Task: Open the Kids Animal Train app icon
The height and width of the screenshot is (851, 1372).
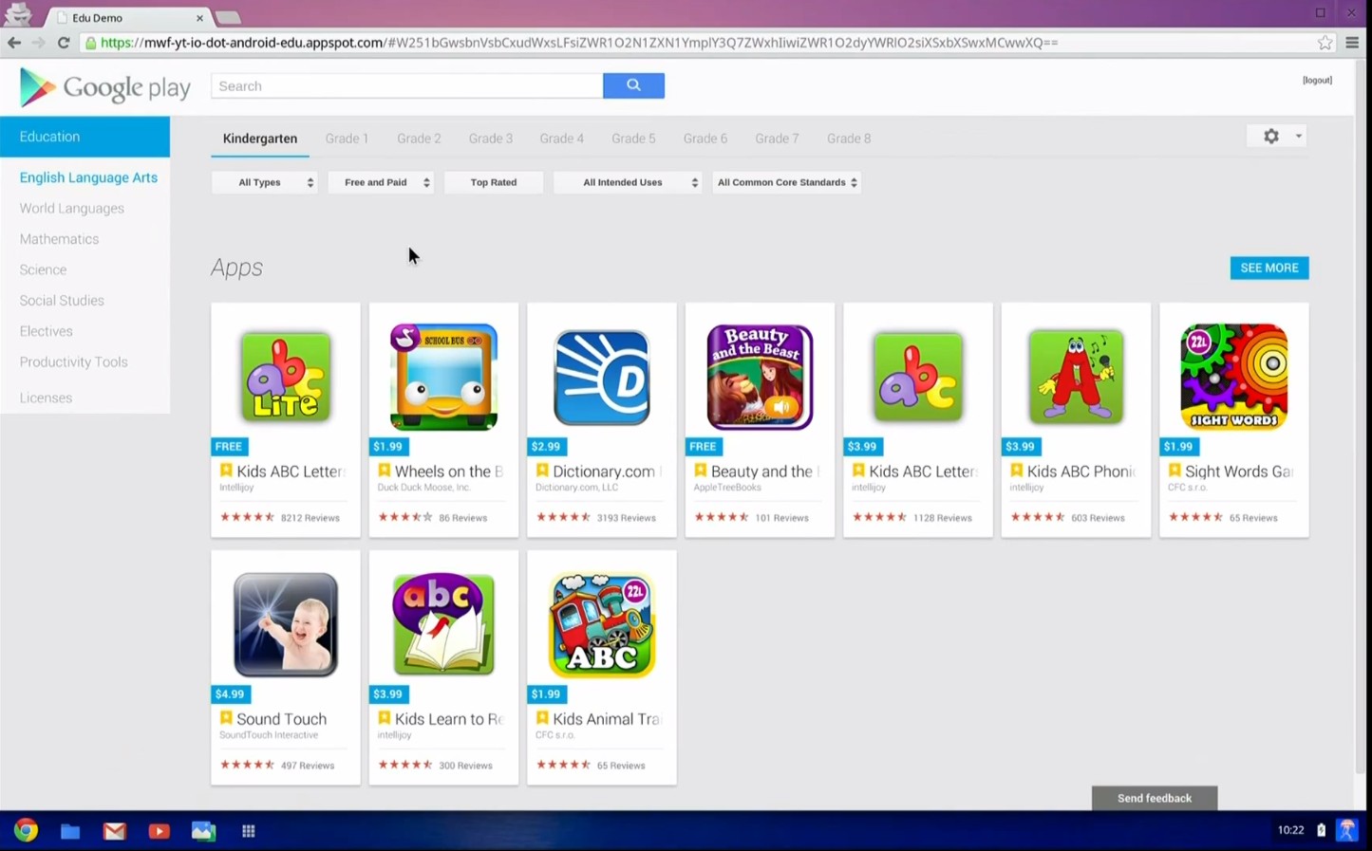Action: (x=602, y=624)
